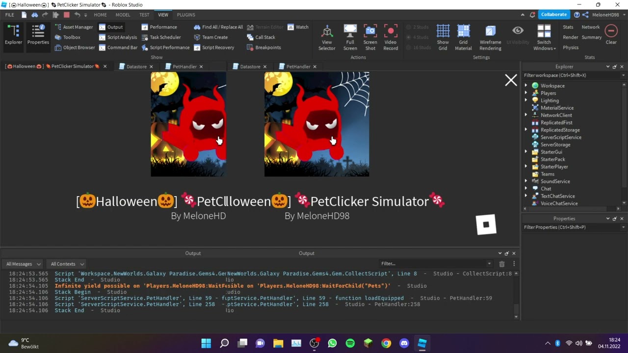Click the Collaborate button
The image size is (628, 353).
(554, 15)
